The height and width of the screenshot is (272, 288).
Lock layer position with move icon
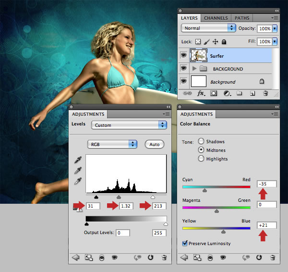pos(215,42)
